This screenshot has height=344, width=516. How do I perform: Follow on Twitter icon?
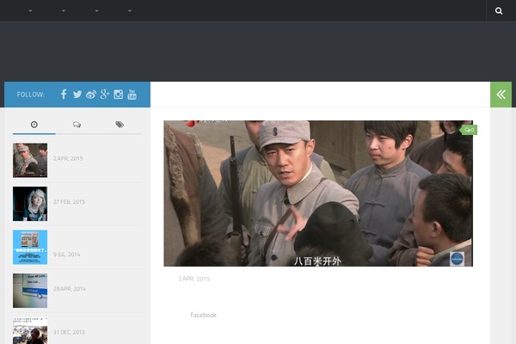(77, 95)
